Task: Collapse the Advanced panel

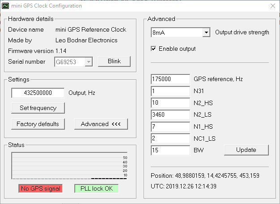Action: 101,124
